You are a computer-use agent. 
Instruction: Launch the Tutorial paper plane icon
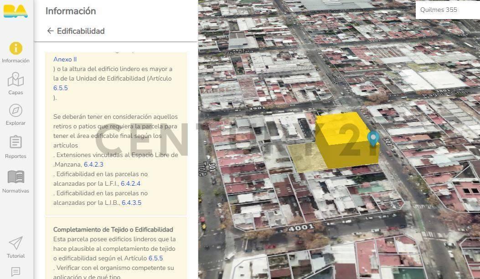(x=15, y=243)
